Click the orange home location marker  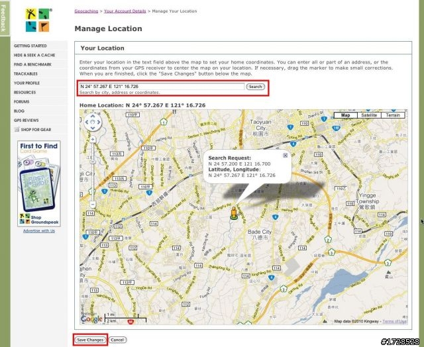234,213
